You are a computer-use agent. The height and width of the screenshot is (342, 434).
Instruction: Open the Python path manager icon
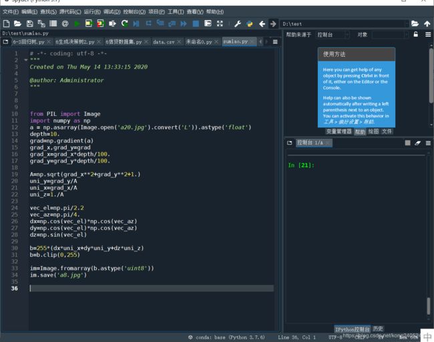[x=250, y=24]
